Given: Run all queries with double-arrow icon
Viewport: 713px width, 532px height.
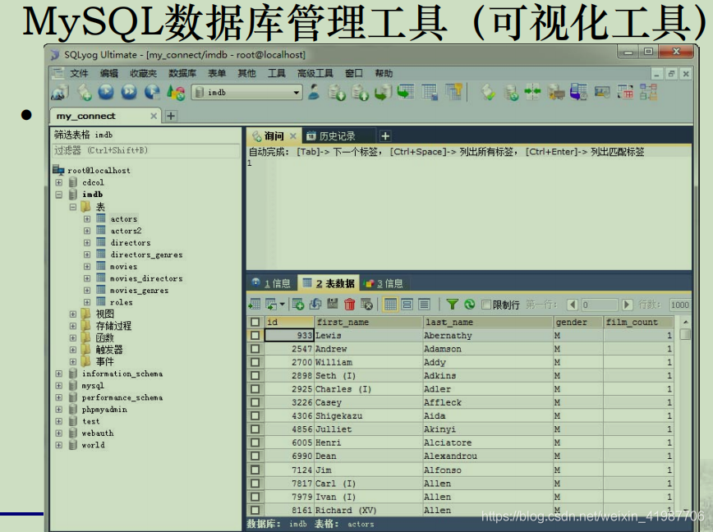Looking at the screenshot, I should click(x=129, y=92).
